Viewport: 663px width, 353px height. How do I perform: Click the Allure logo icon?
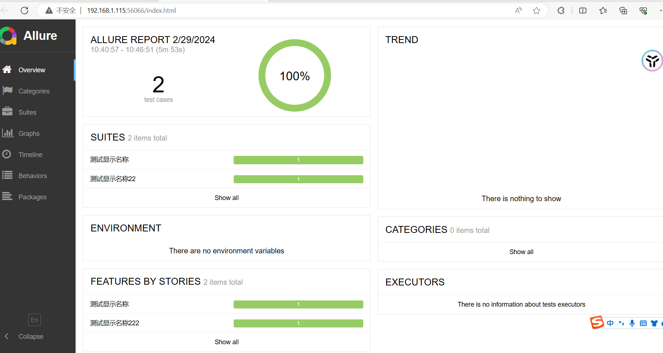pyautogui.click(x=8, y=36)
